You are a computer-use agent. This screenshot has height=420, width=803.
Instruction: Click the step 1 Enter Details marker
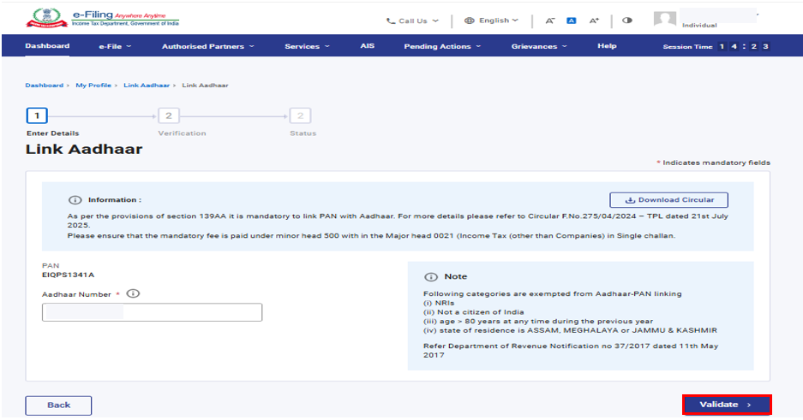pos(37,115)
